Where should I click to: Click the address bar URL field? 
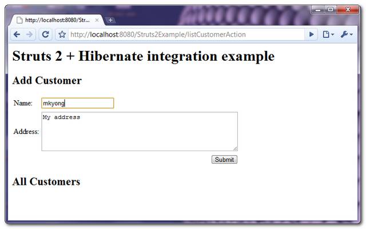tap(186, 34)
